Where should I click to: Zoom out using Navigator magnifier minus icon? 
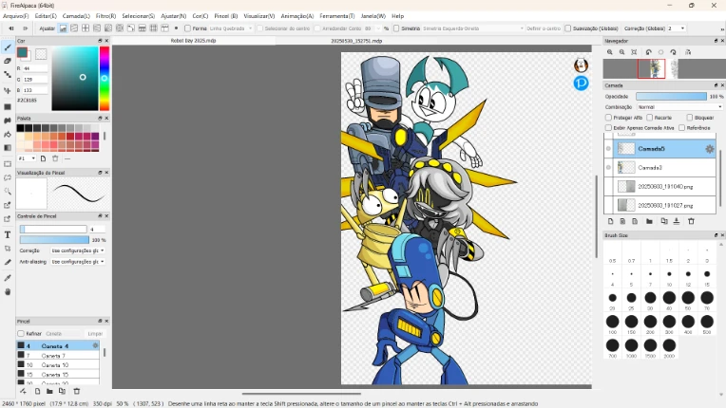(x=621, y=52)
